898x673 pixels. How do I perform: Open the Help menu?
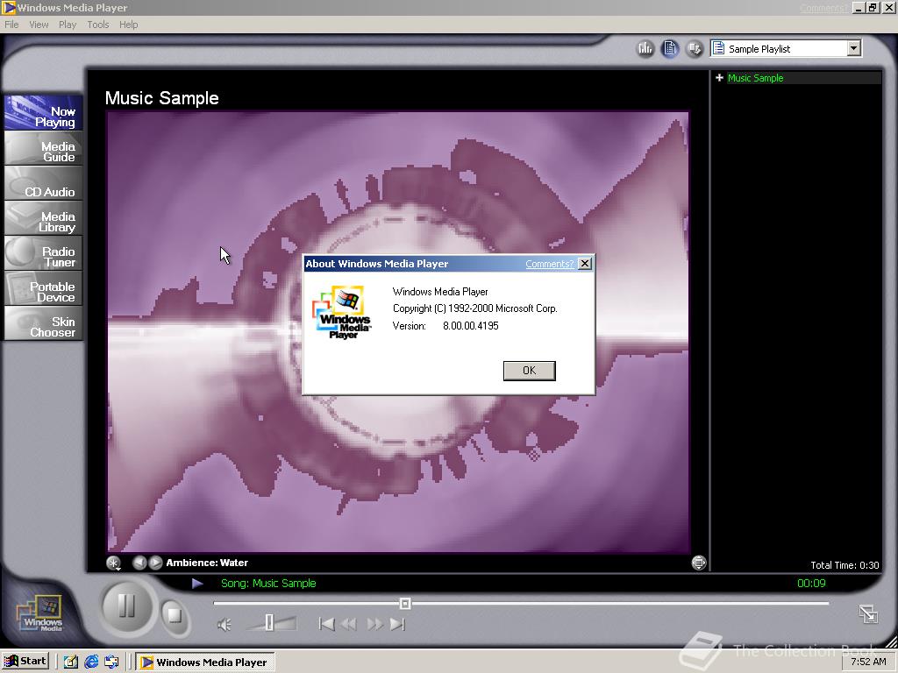128,25
